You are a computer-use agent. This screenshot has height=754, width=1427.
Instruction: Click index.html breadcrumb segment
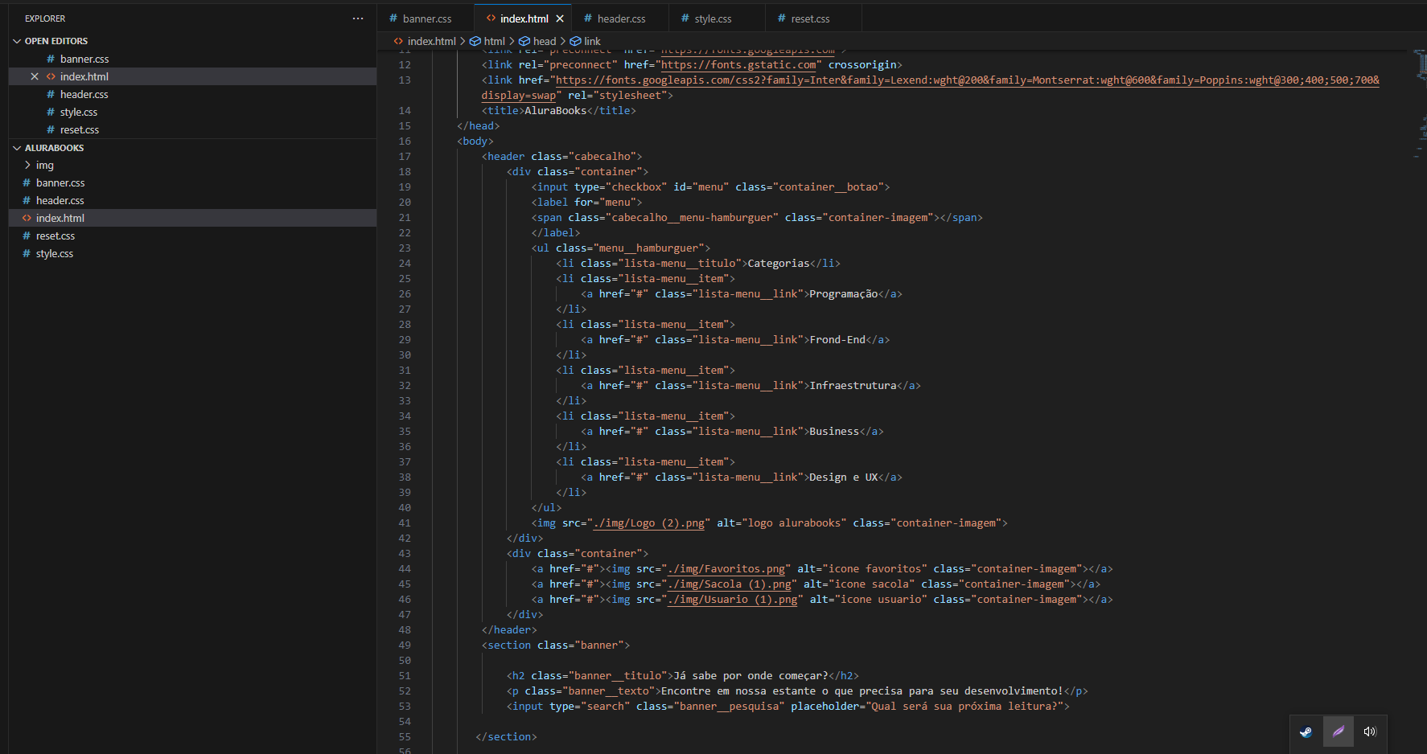pos(432,41)
